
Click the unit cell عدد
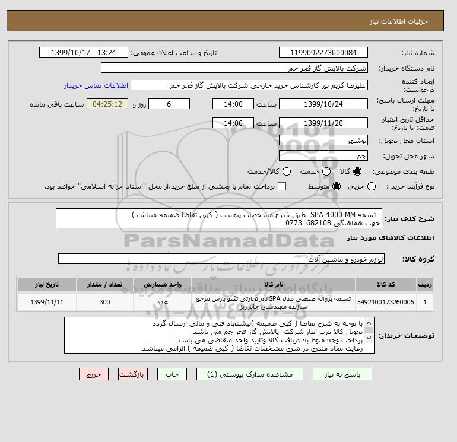[x=163, y=302]
